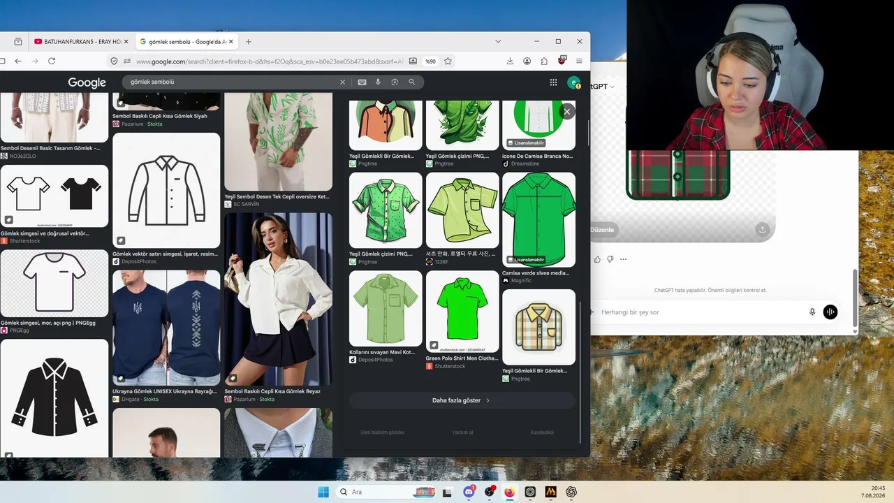
Task: Open the Google apps grid
Action: [553, 82]
